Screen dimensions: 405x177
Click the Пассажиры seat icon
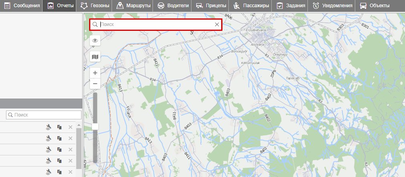[x=237, y=6]
